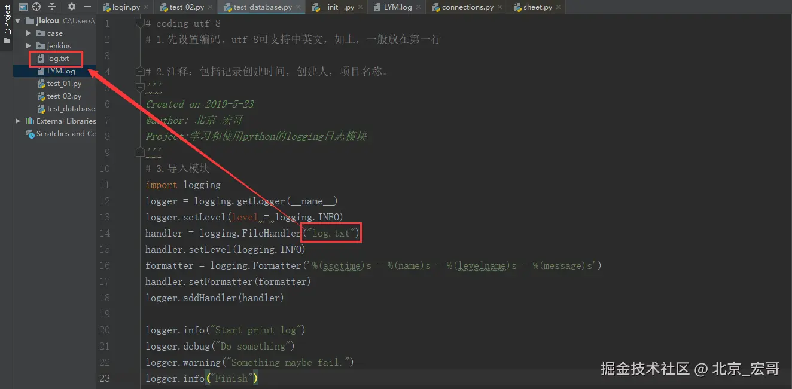Expand the case folder arrow
Viewport: 792px width, 389px height.
click(x=29, y=33)
